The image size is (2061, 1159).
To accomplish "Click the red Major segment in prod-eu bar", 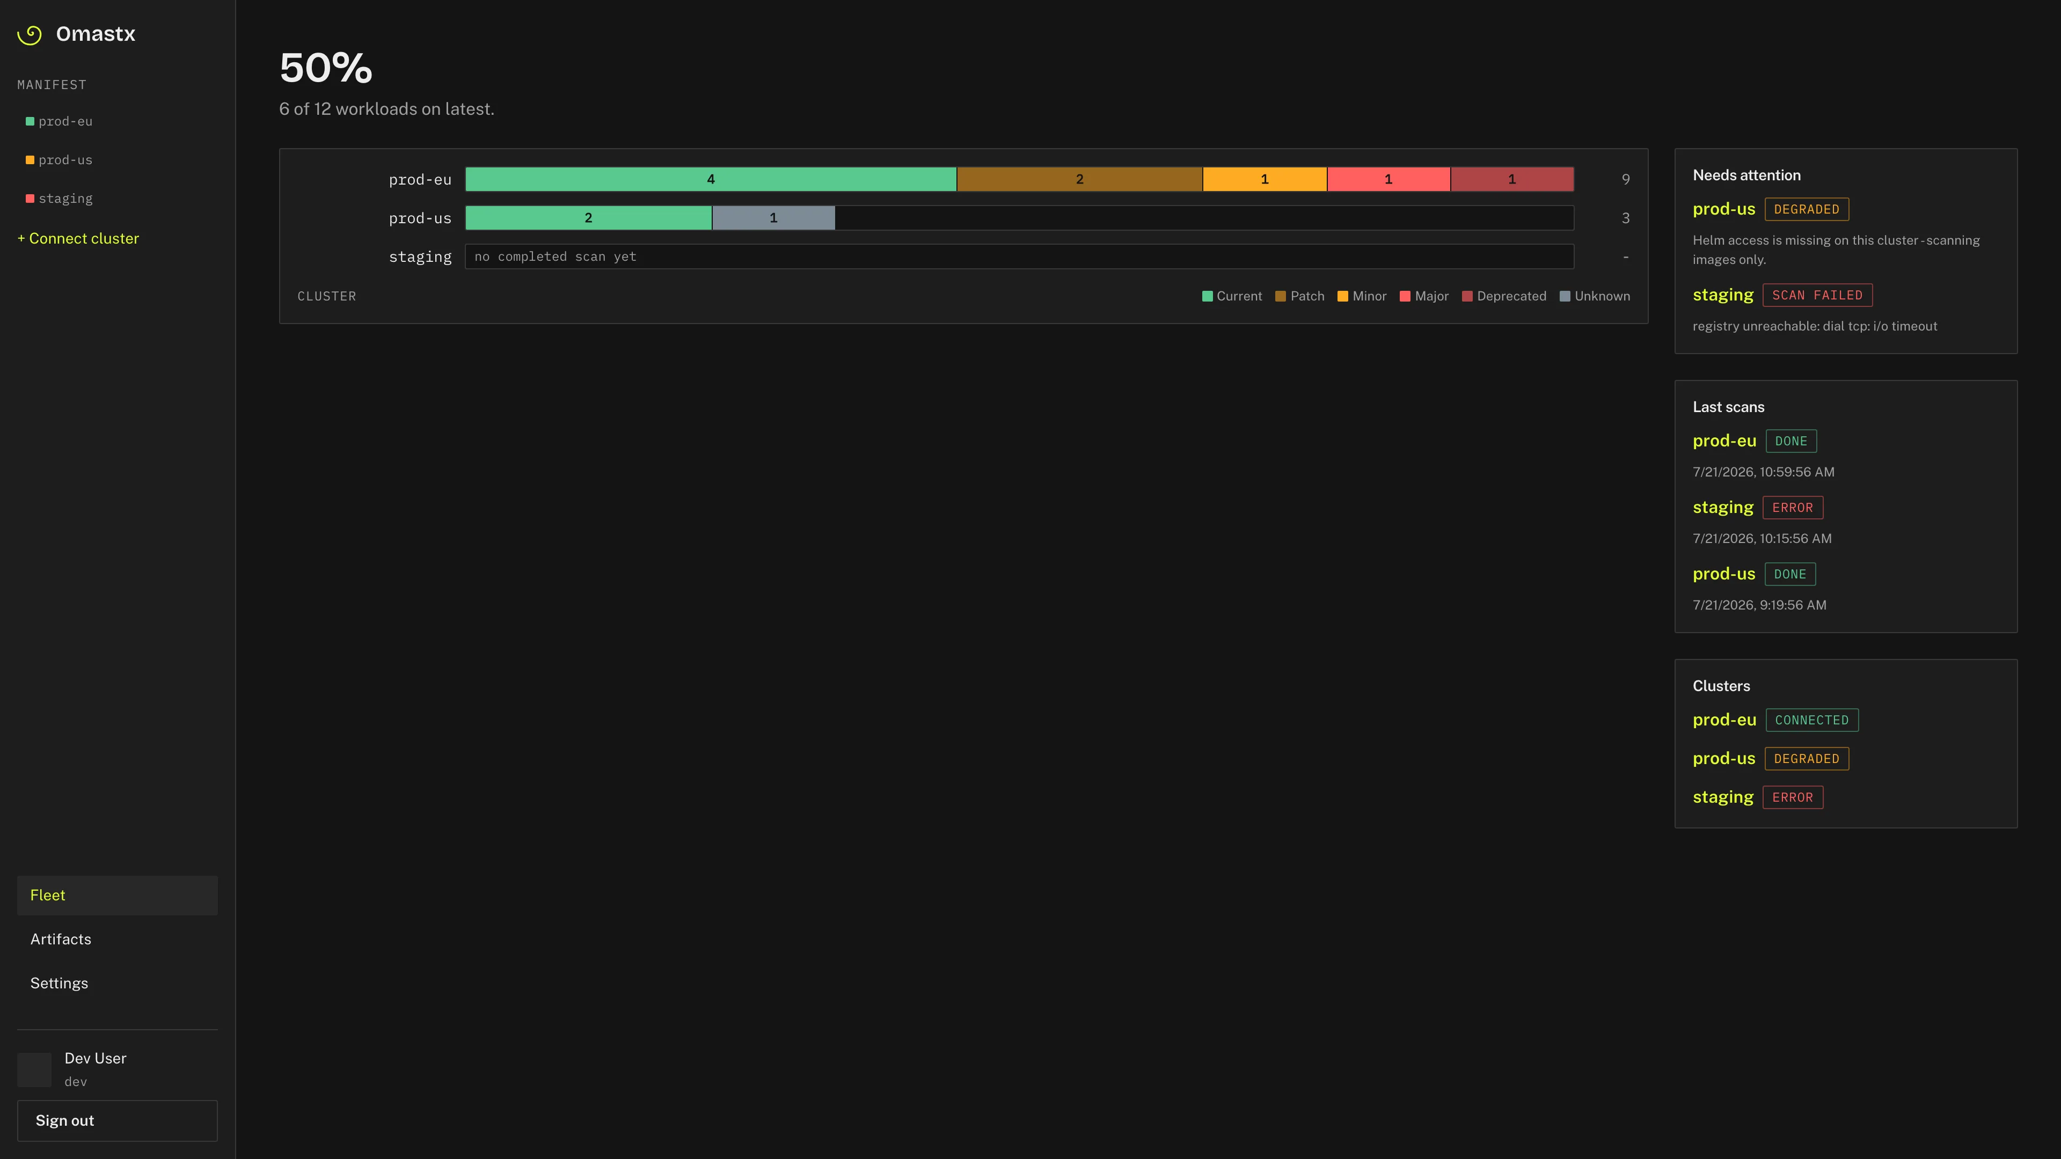I will pos(1388,179).
